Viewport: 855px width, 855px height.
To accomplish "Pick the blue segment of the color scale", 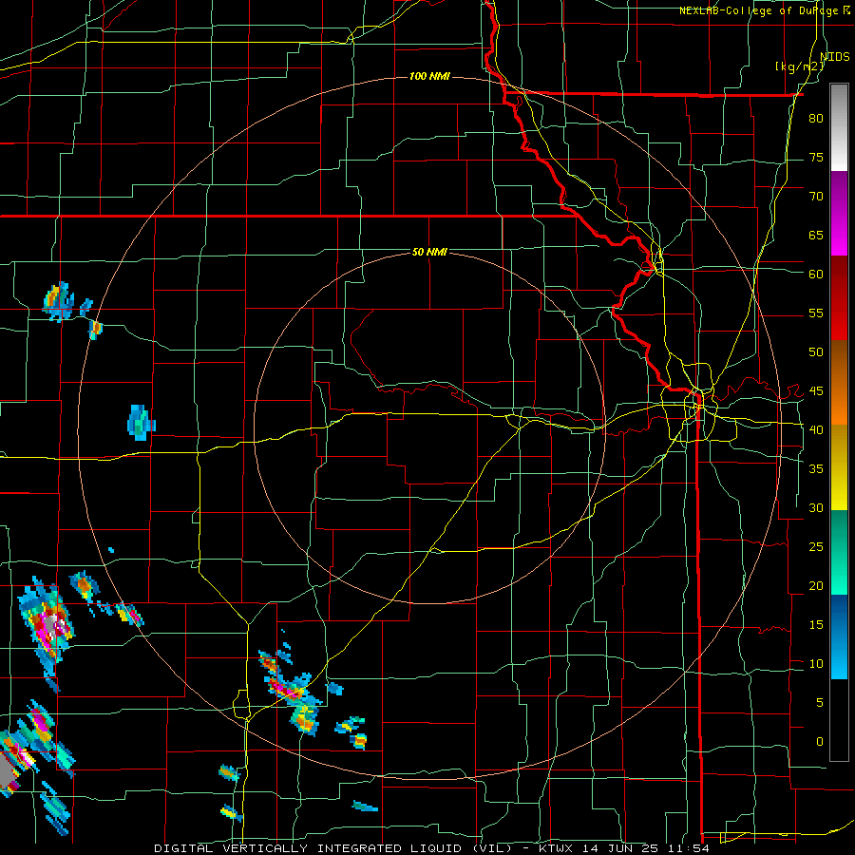I will pyautogui.click(x=839, y=636).
